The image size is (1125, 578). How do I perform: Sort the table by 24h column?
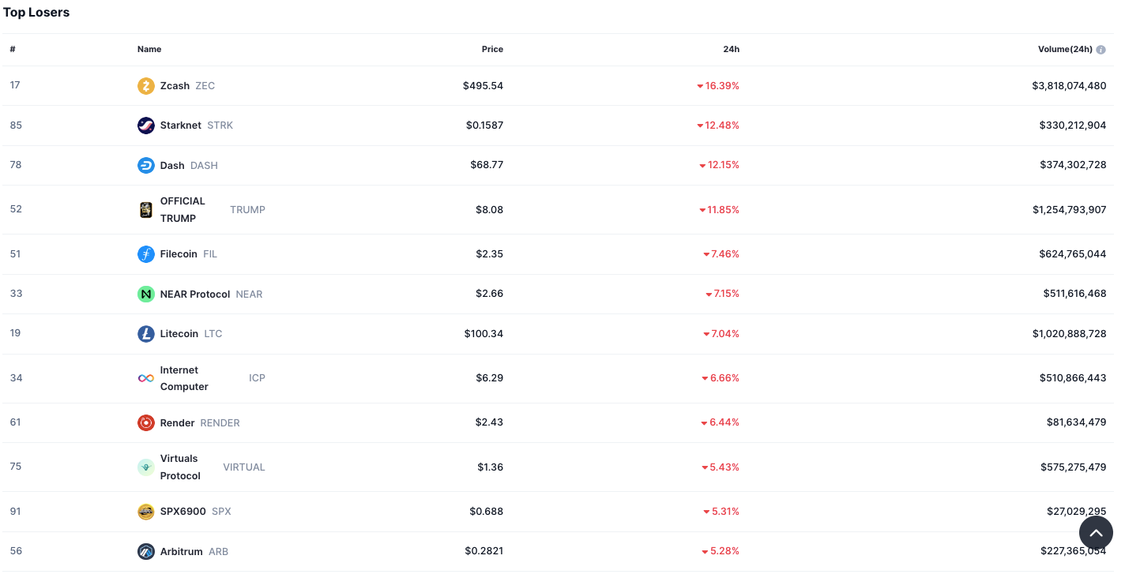731,48
